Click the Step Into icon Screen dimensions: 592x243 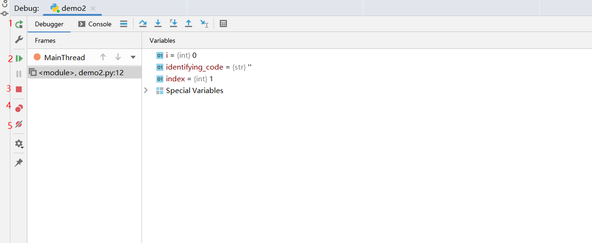coord(158,24)
